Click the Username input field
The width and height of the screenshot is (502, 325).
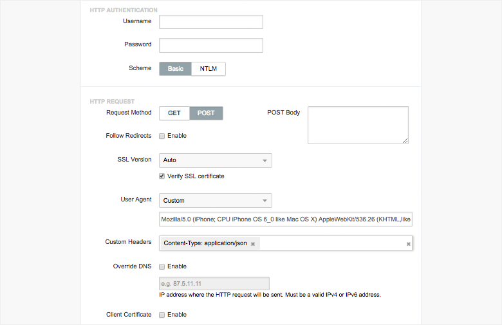tap(210, 22)
